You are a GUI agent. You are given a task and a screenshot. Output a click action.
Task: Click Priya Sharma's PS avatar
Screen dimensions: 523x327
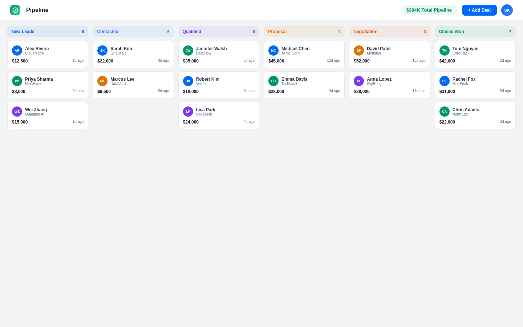coord(17,81)
